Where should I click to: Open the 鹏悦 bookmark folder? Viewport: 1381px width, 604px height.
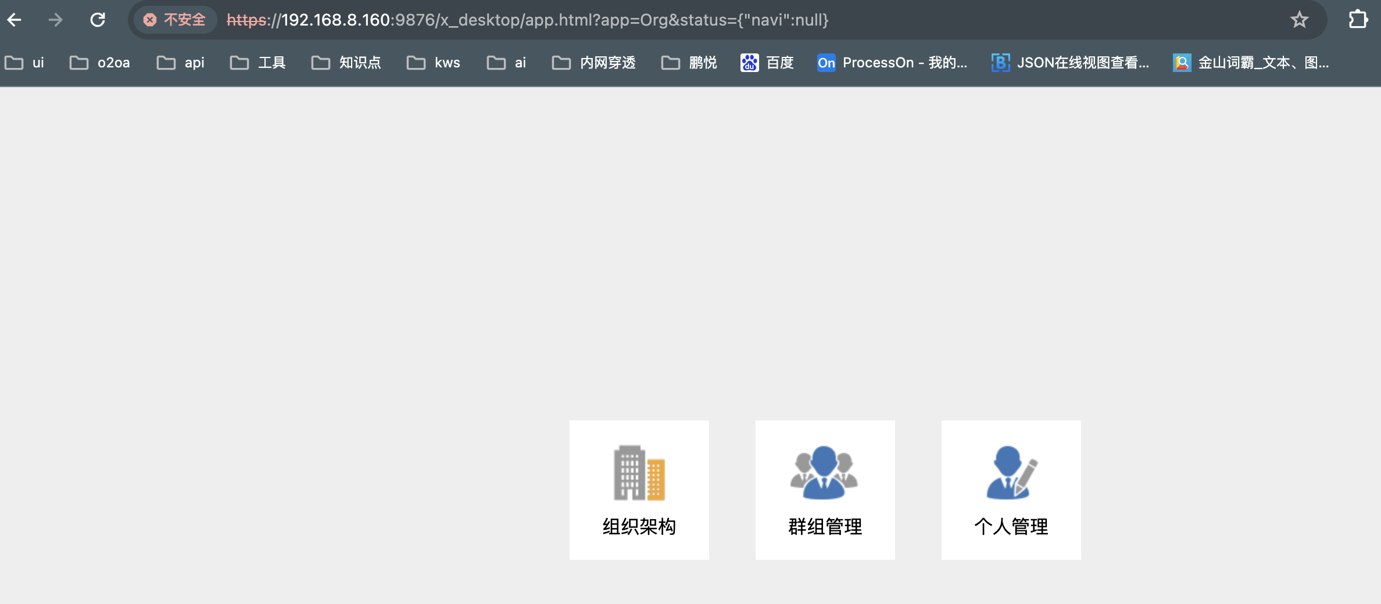689,63
